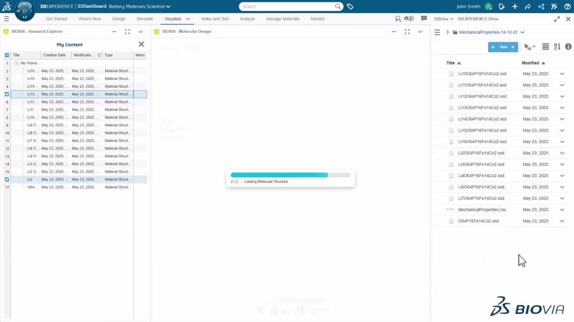
Task: Uncheck the Li2 row checkbox
Action: tap(7, 179)
